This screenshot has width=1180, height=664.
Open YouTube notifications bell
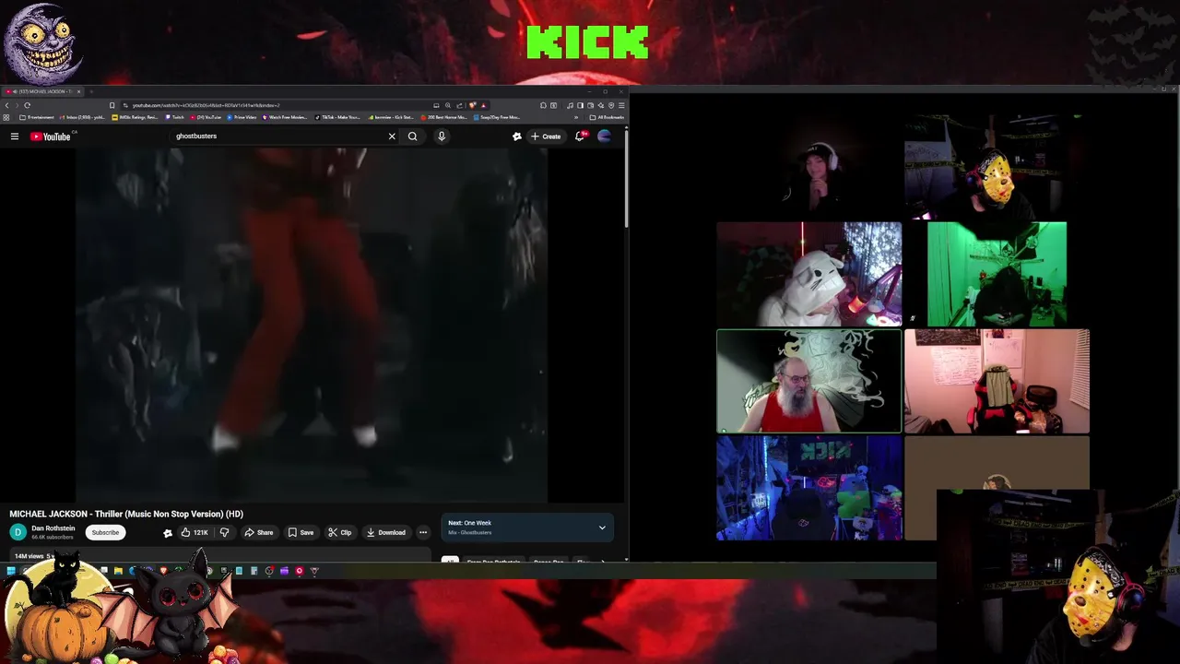(x=580, y=136)
